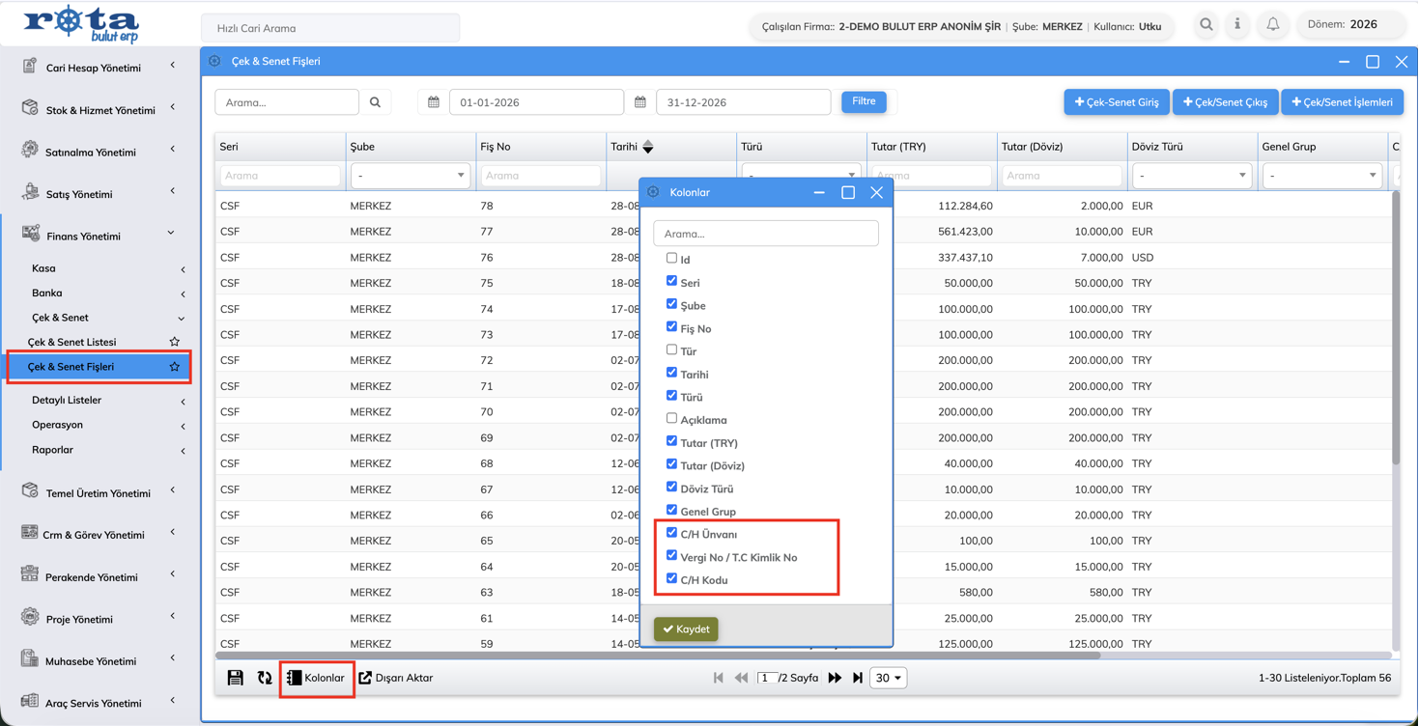Refresh the list with the reload icon
Screen dimensions: 1419x726
[265, 678]
